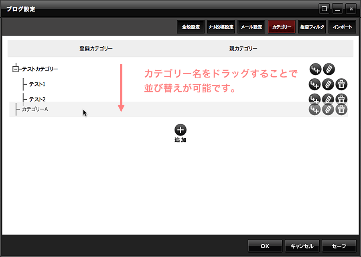Click the 登録カテゴリー column header
Image resolution: width=361 pixels, height=257 pixels.
tap(96, 49)
